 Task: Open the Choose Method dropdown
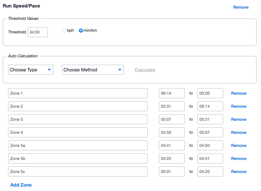tap(93, 70)
